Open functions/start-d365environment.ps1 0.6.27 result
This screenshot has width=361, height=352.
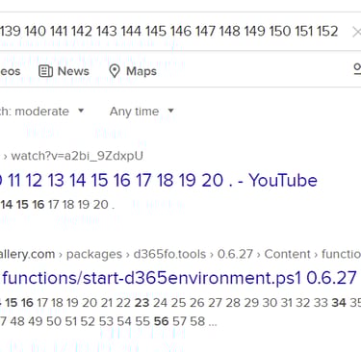coord(179,278)
